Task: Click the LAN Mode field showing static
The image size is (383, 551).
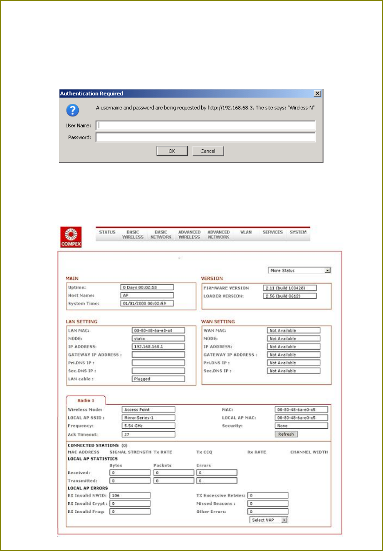Action: 158,339
